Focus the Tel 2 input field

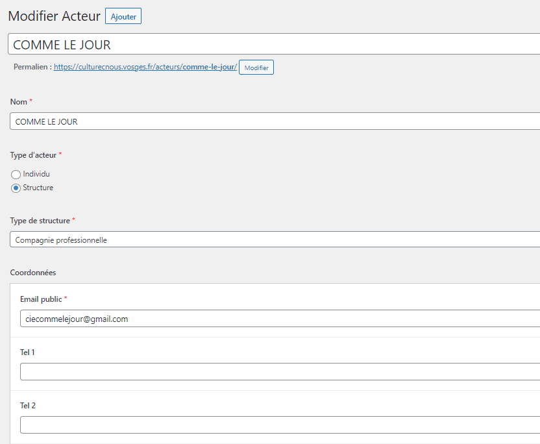(280, 425)
